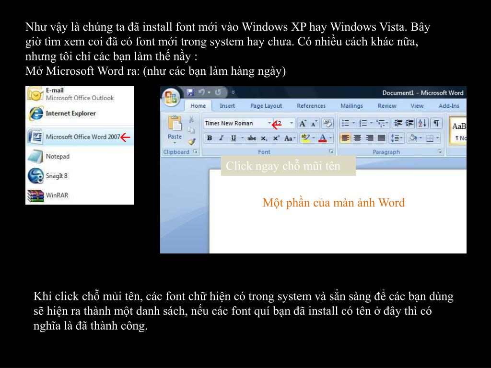Open the Change Case Aa menu
This screenshot has width=491, height=368.
(290, 138)
